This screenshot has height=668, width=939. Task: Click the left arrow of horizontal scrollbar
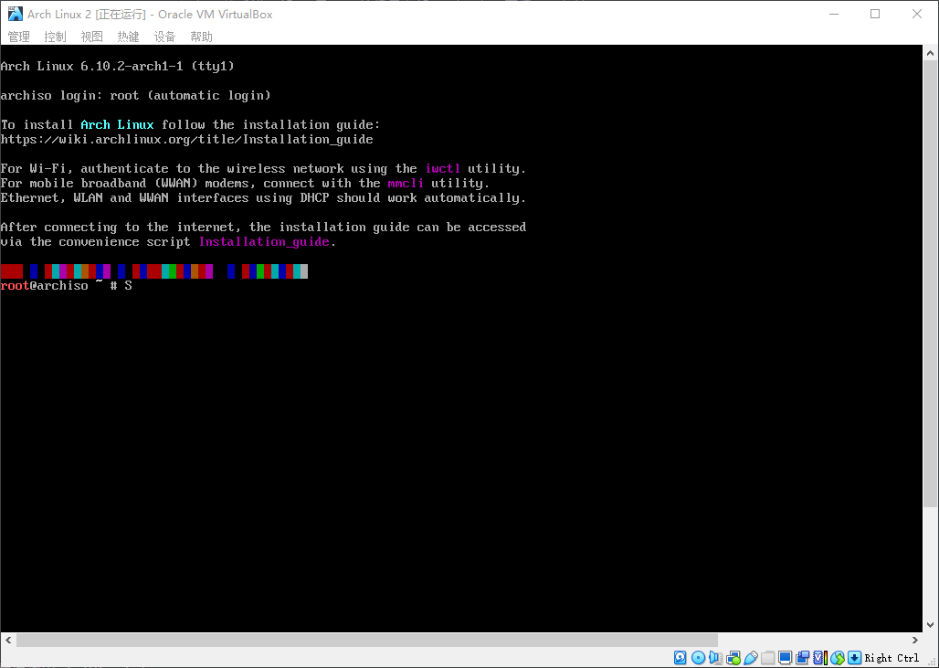(x=8, y=640)
